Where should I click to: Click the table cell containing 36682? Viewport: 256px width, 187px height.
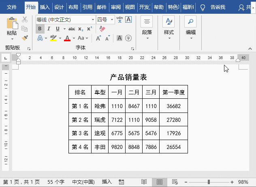pos(173,106)
